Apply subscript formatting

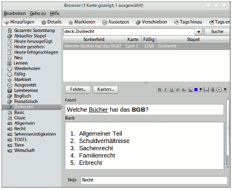click(x=184, y=89)
